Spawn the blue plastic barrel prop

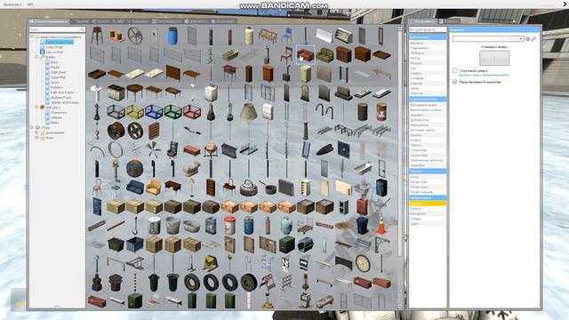(172, 36)
